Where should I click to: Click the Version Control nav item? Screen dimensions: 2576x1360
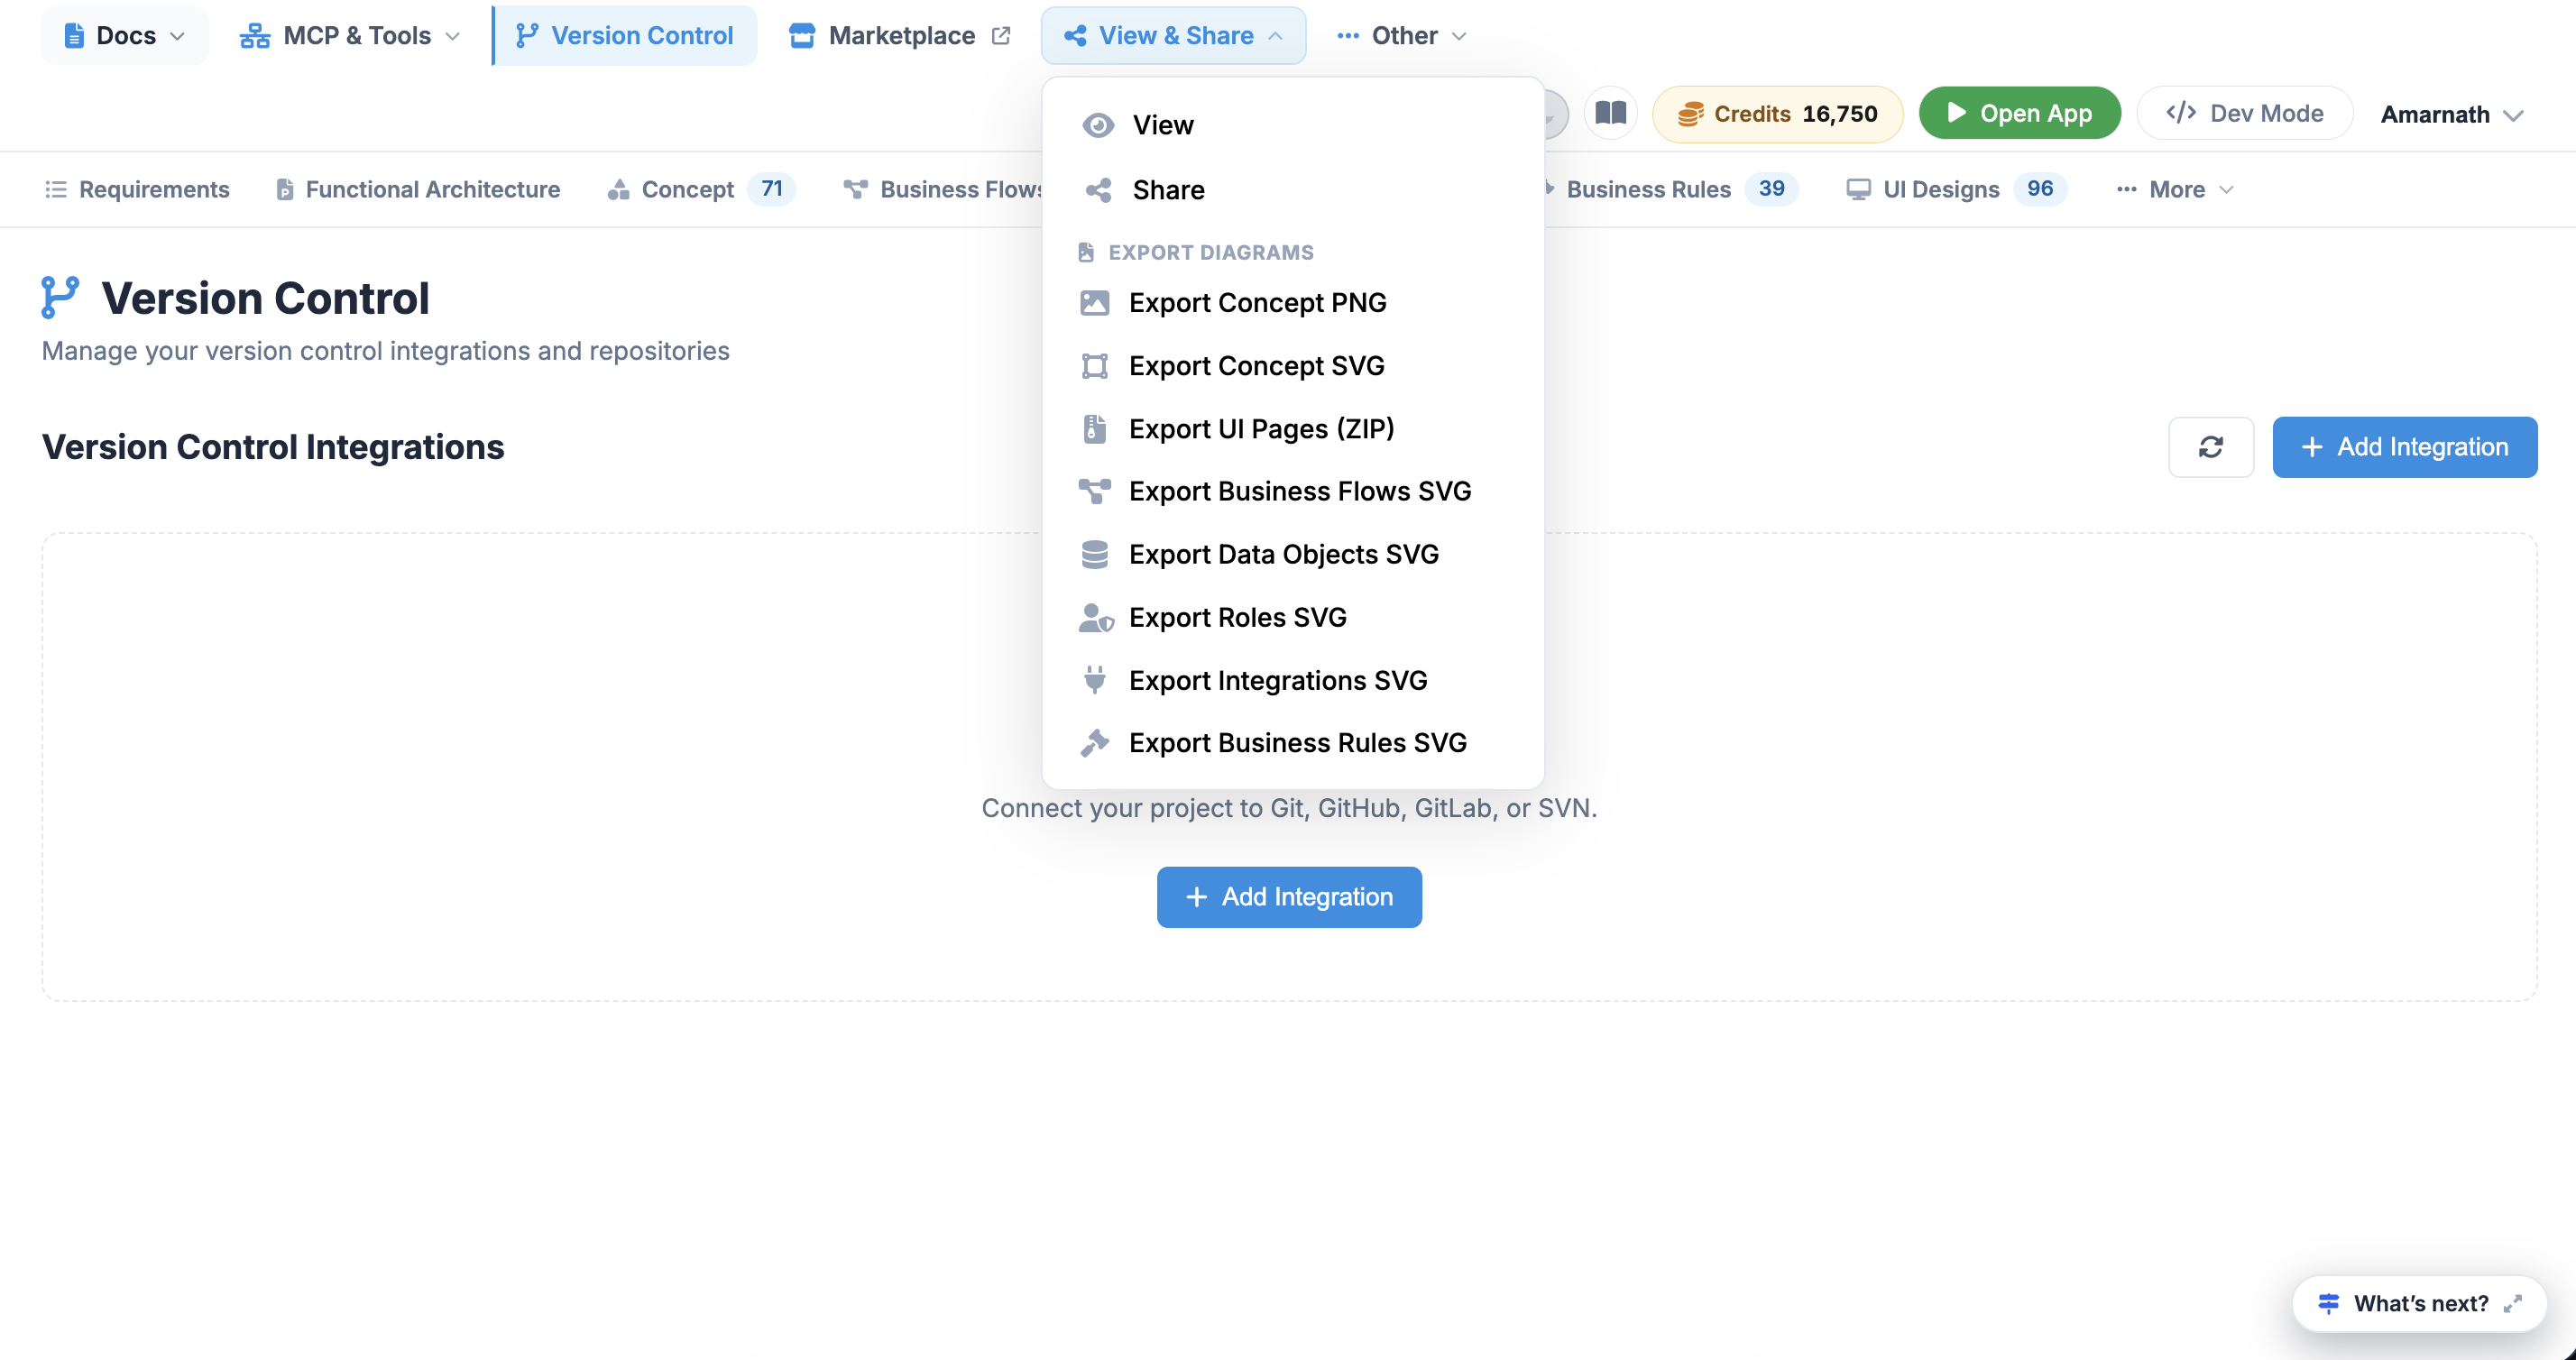[625, 36]
